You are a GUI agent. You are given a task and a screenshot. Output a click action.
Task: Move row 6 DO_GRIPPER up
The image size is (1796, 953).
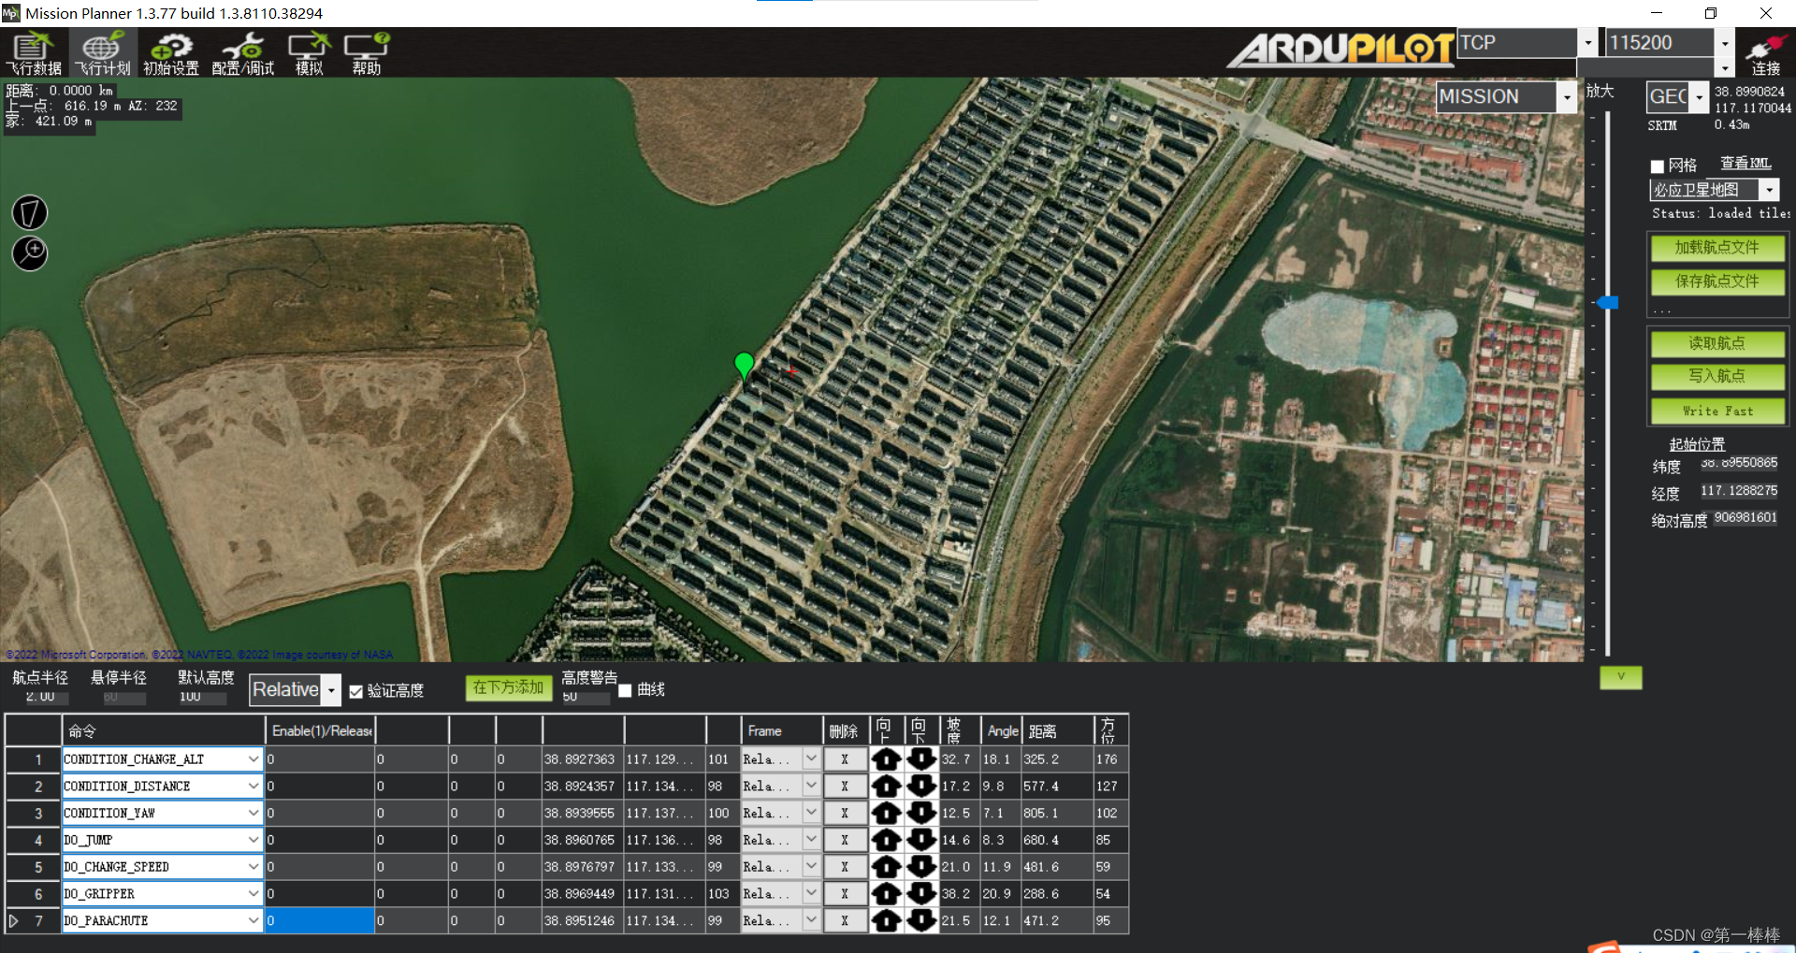[x=886, y=894]
